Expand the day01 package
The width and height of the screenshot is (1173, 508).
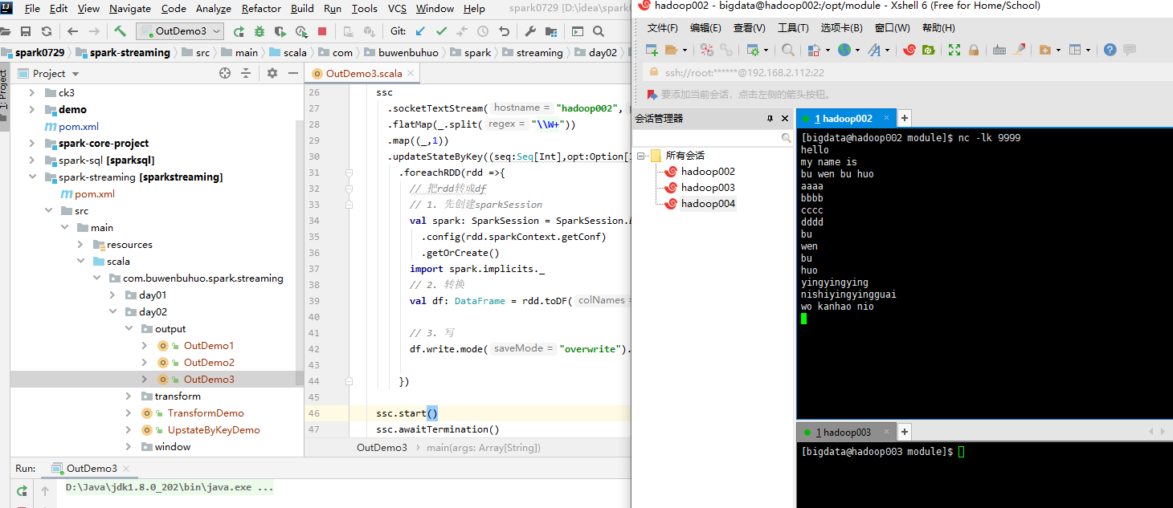(112, 295)
